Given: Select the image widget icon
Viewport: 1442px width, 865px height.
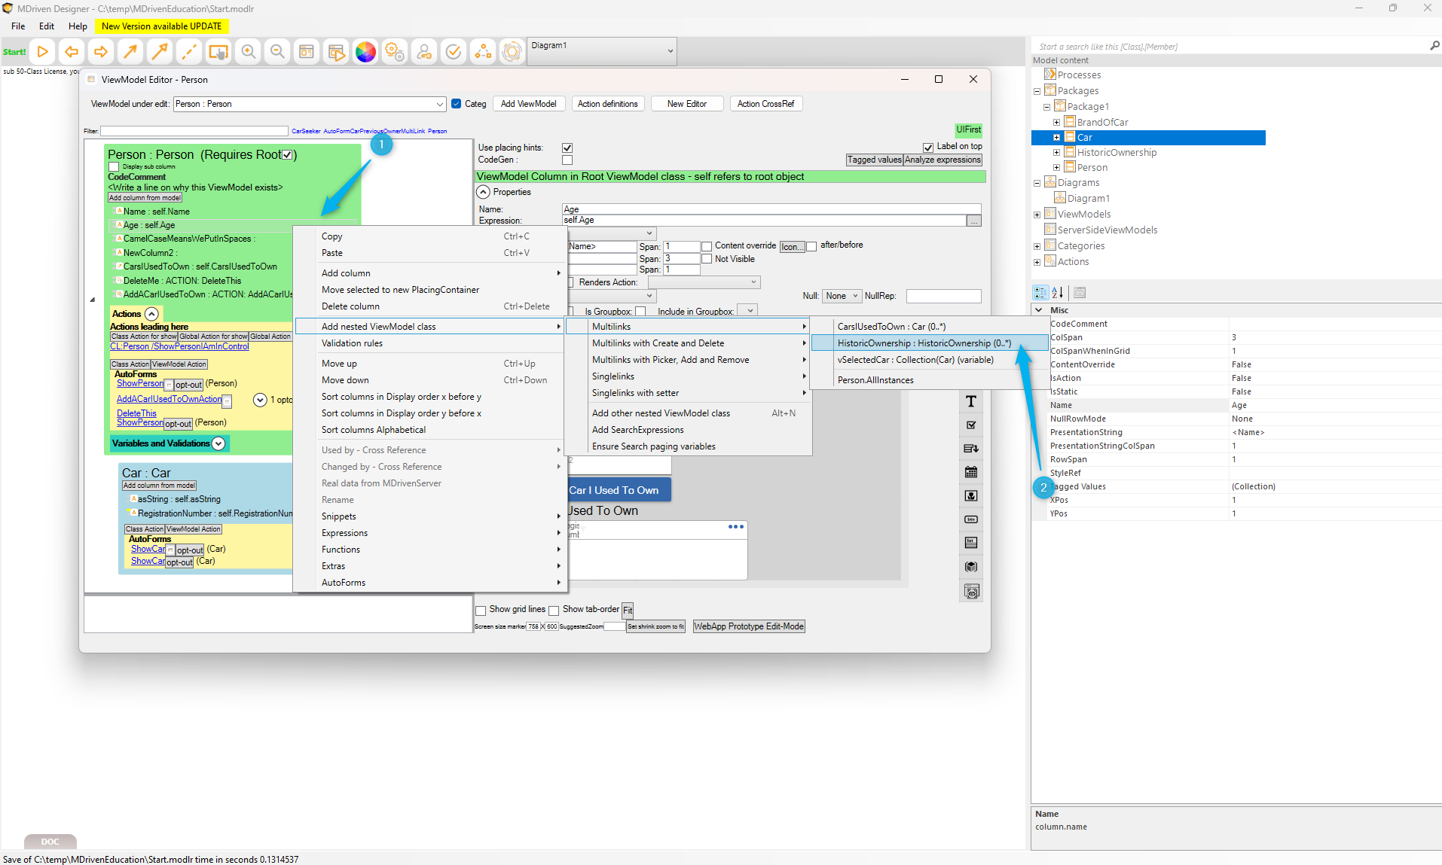Looking at the screenshot, I should (971, 495).
